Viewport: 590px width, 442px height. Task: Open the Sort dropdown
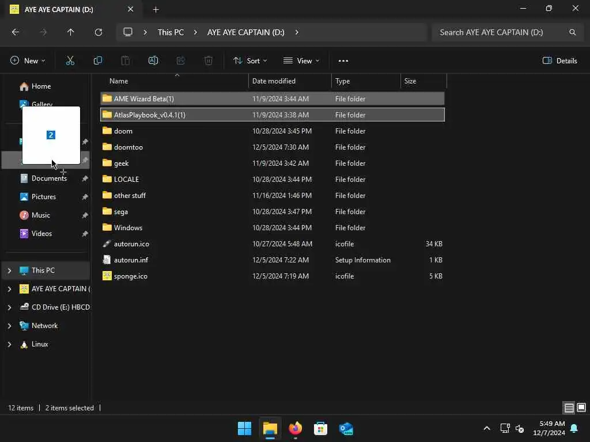click(x=250, y=60)
